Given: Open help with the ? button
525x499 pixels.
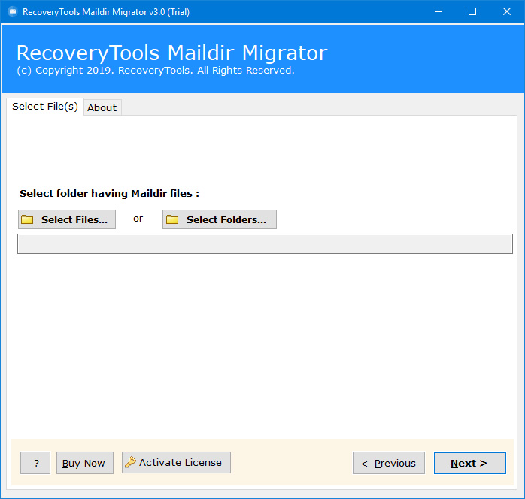Looking at the screenshot, I should (35, 463).
